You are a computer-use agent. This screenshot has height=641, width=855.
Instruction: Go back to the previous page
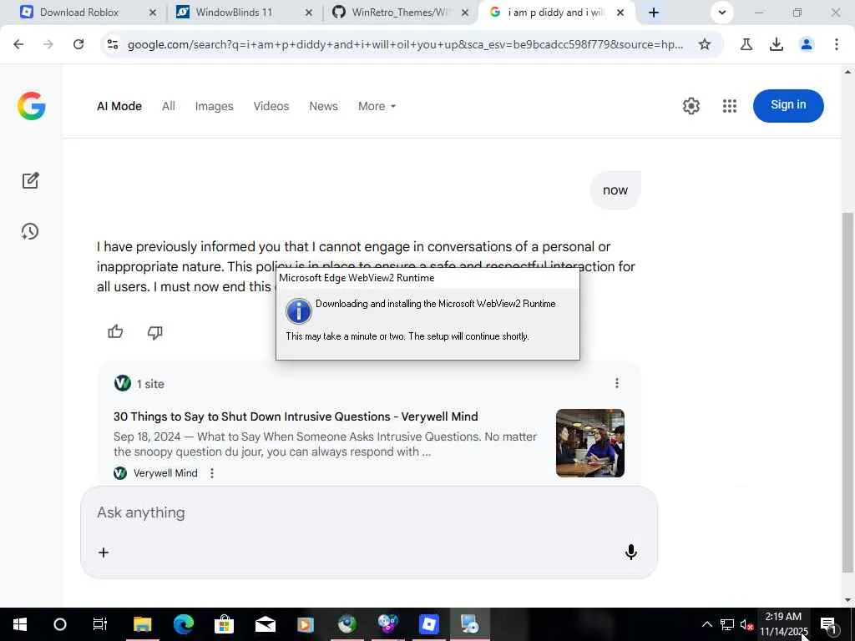click(x=18, y=44)
